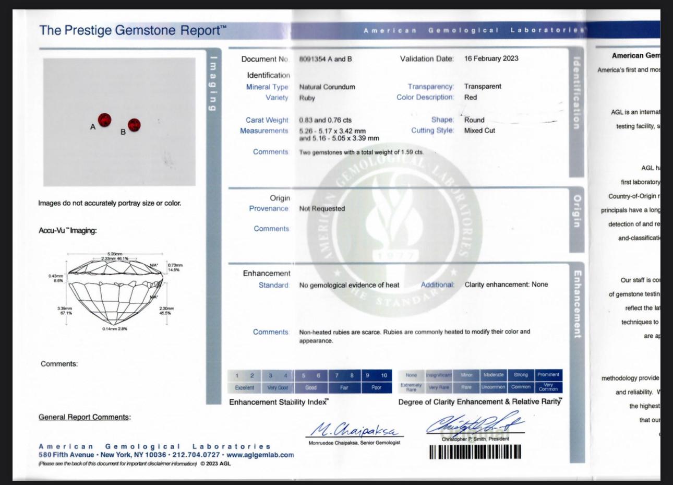Click the 'Transparent' transparency value

[483, 87]
